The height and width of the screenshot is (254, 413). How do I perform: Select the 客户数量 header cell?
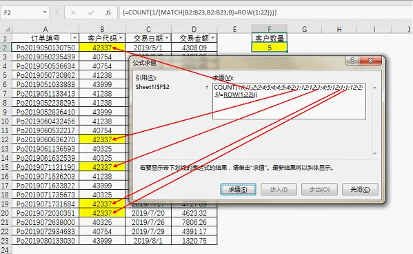click(x=269, y=38)
